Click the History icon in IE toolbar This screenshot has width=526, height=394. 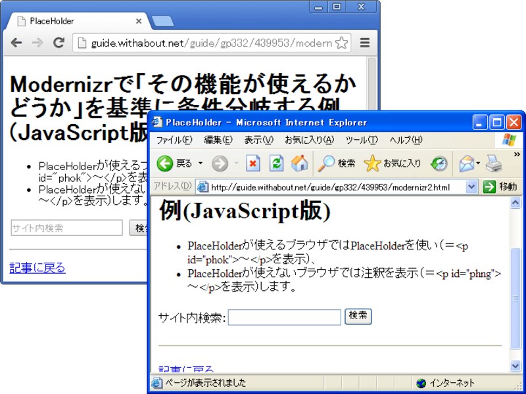point(439,163)
